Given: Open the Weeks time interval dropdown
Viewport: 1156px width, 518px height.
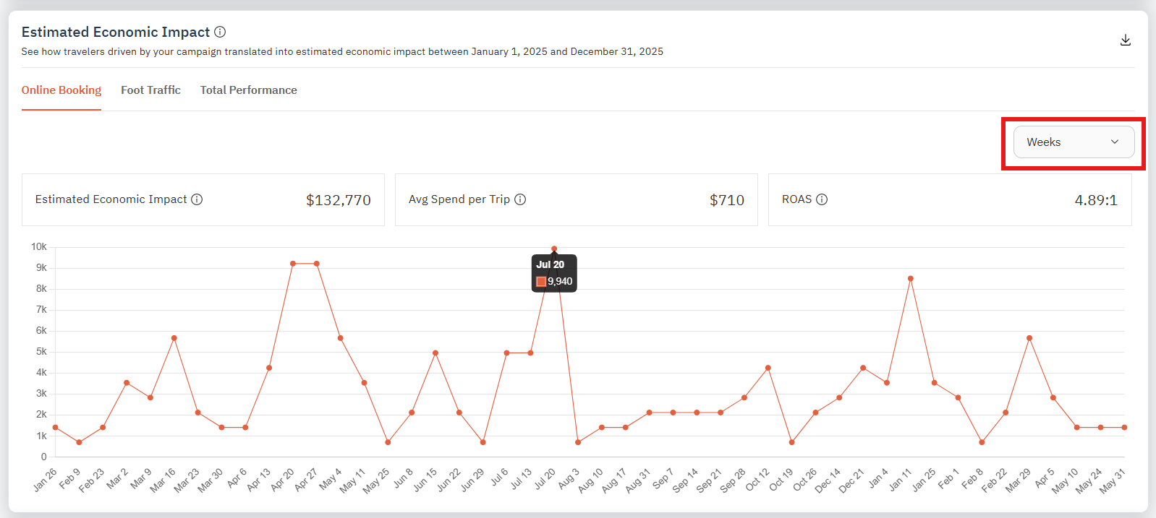Looking at the screenshot, I should click(1073, 142).
